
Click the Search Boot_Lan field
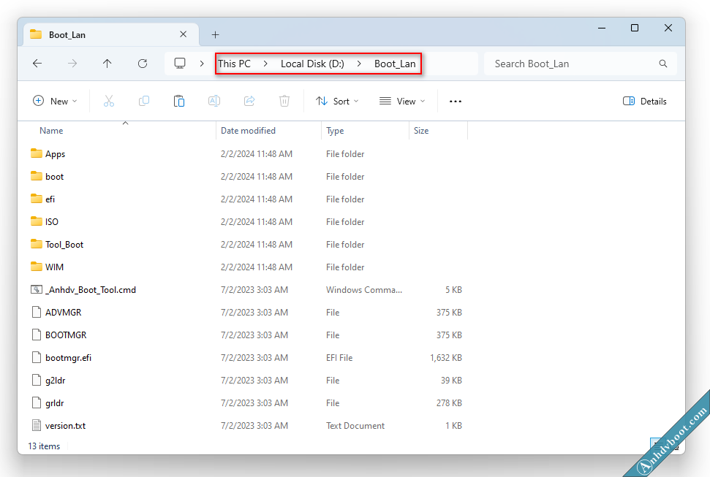point(574,64)
